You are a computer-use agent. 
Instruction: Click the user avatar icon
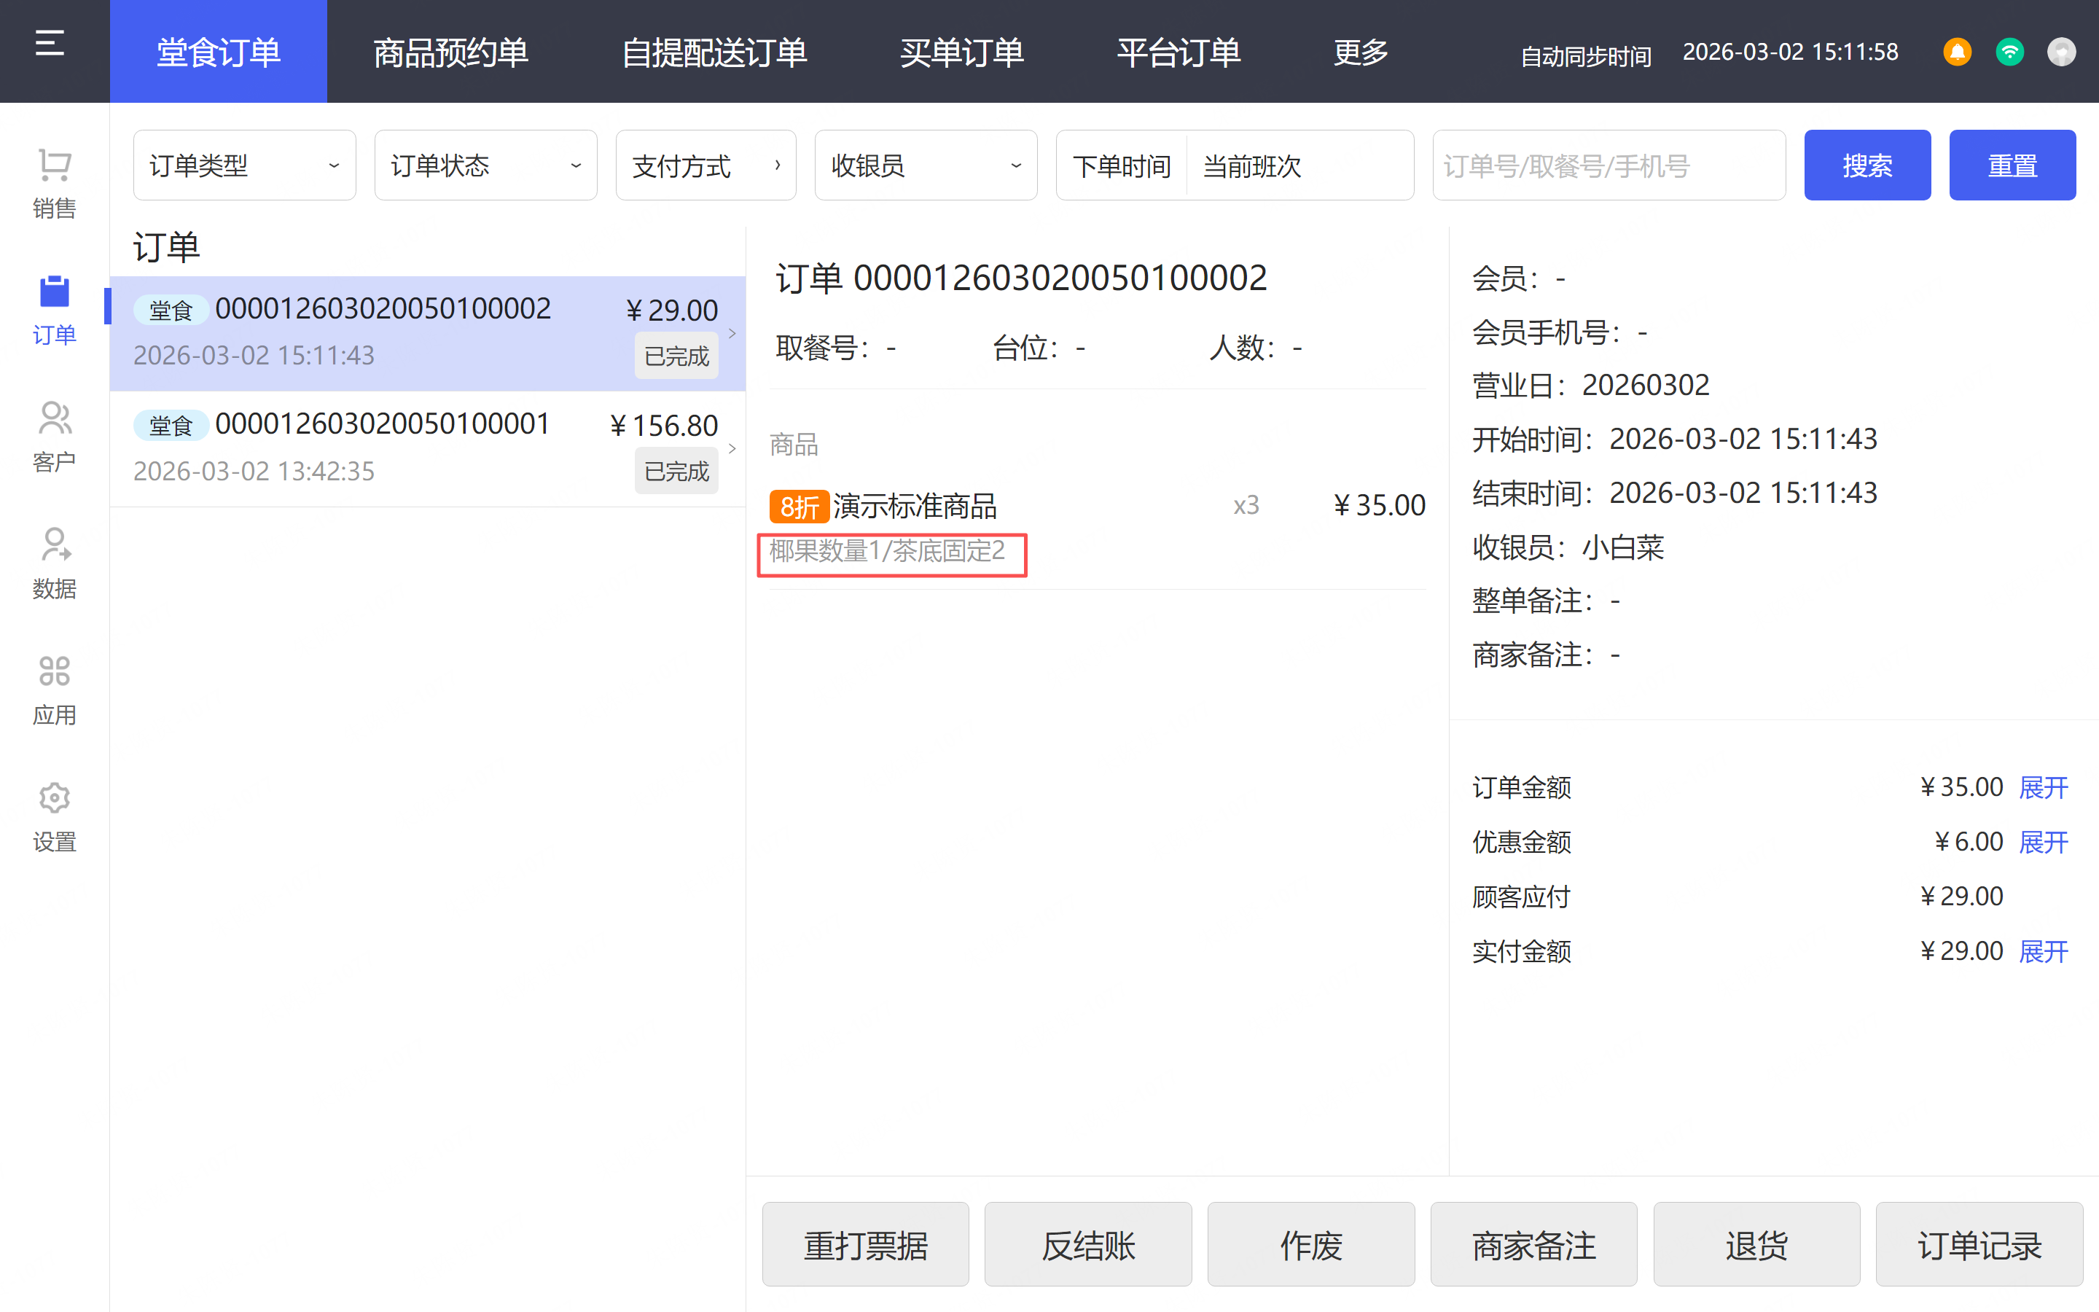(2061, 52)
